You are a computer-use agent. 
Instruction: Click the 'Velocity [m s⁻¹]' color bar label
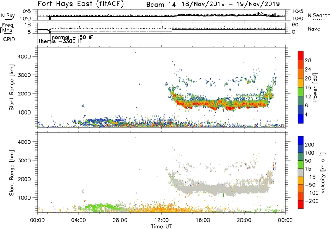pyautogui.click(x=322, y=172)
